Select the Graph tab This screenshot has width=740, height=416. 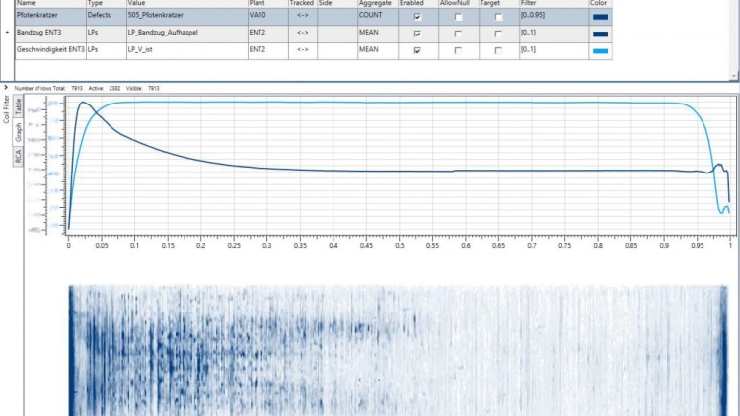point(19,133)
